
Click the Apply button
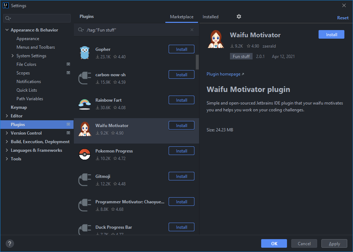pos(334,243)
